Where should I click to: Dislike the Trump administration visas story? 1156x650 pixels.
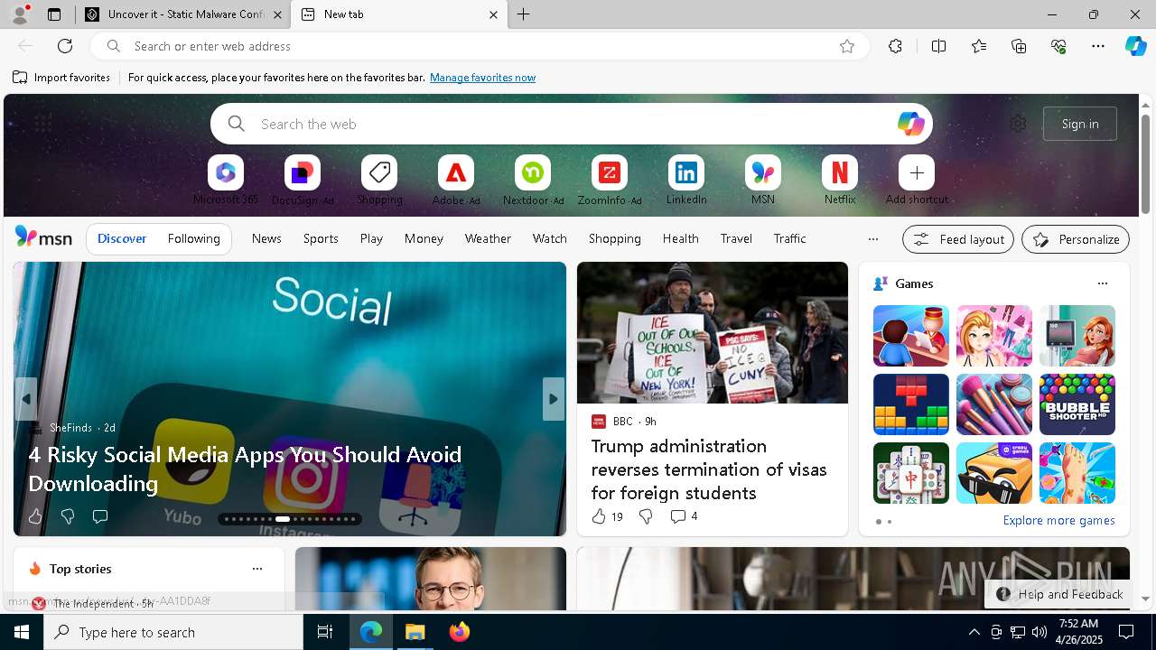(646, 516)
